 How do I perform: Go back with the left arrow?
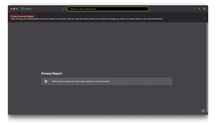tap(35, 9)
